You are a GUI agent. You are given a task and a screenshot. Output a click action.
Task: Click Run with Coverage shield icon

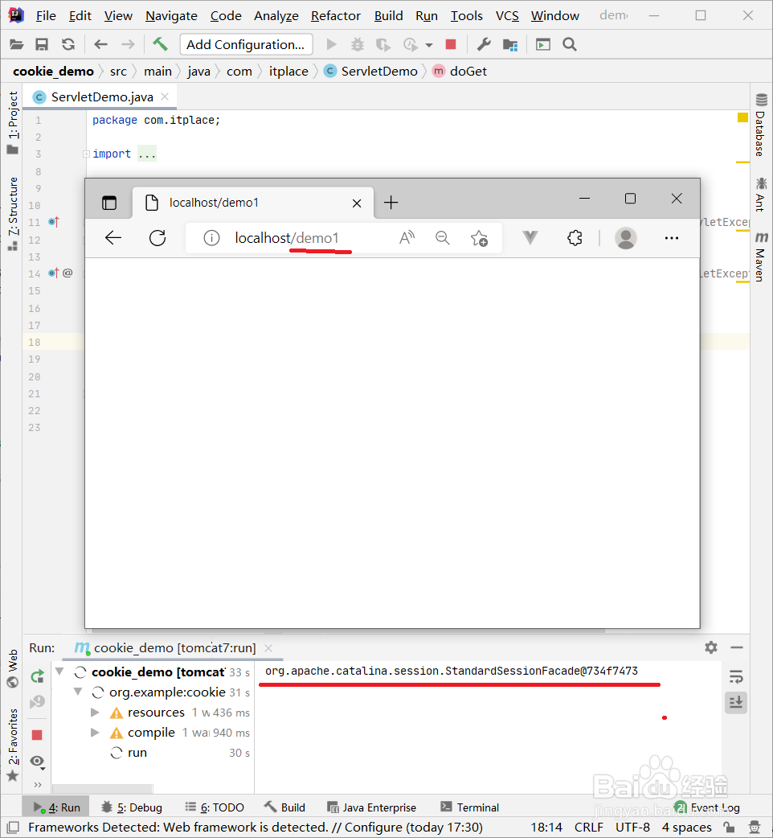pos(383,44)
